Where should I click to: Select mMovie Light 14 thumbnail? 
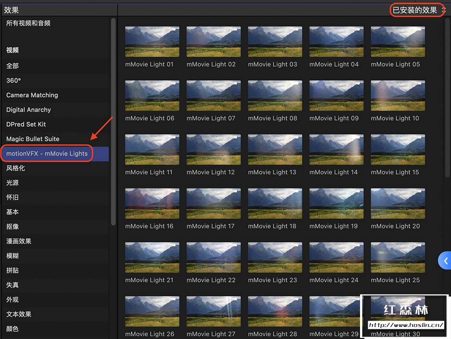coord(336,149)
